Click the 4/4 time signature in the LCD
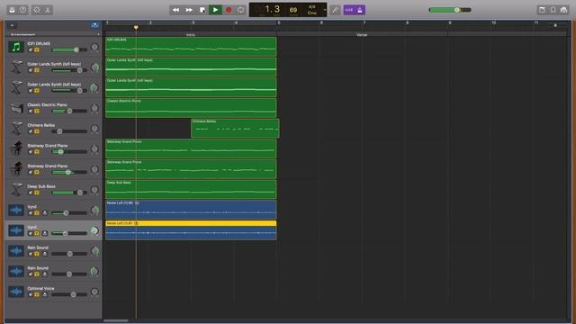 (312, 7)
